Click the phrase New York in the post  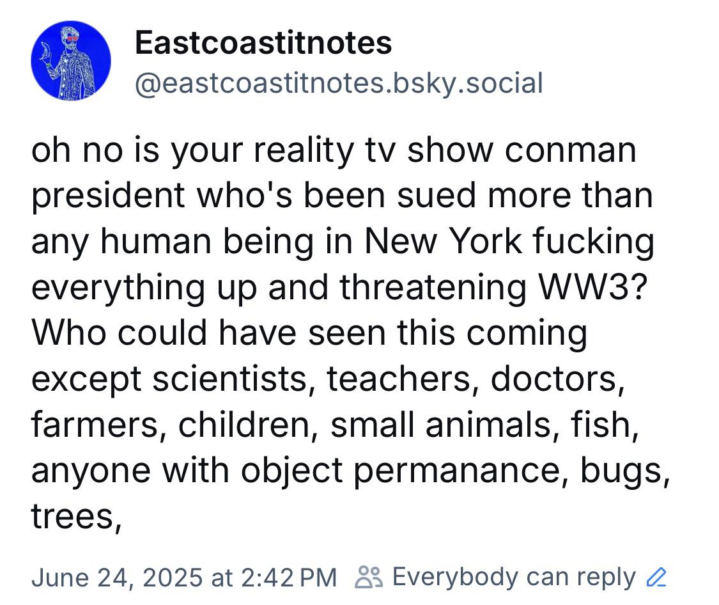click(443, 241)
